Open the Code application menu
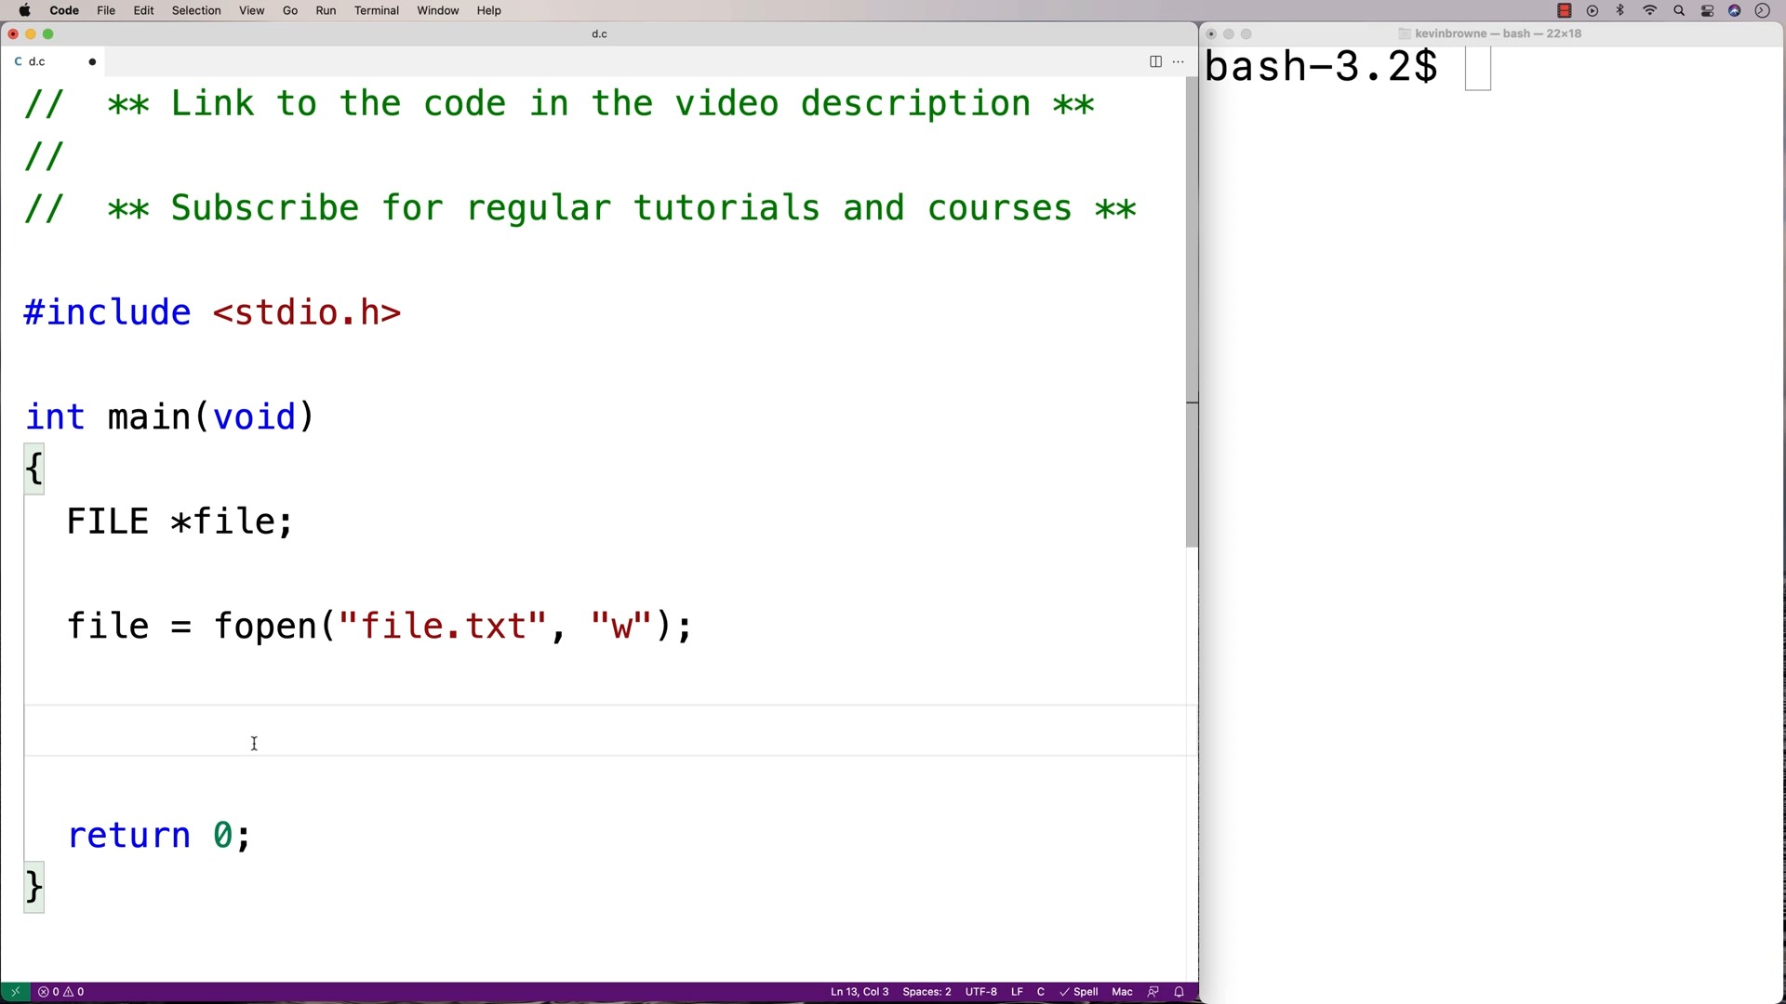Viewport: 1786px width, 1004px height. coord(64,11)
